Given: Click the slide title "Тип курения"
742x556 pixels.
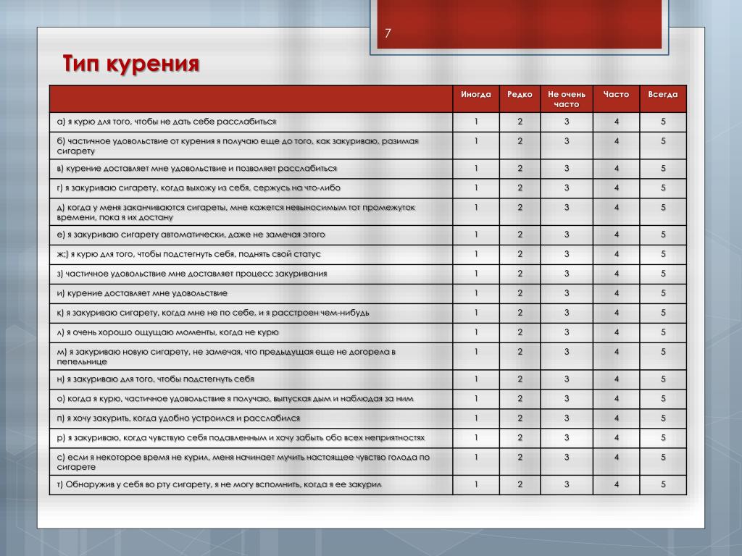Looking at the screenshot, I should tap(131, 64).
